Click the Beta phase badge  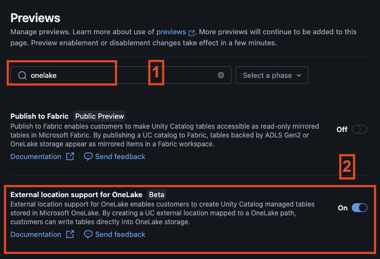point(156,194)
